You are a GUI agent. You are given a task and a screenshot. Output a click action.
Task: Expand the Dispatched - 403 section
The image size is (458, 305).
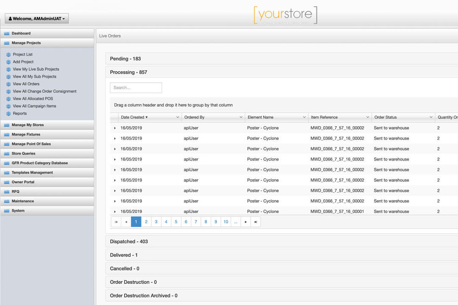128,241
